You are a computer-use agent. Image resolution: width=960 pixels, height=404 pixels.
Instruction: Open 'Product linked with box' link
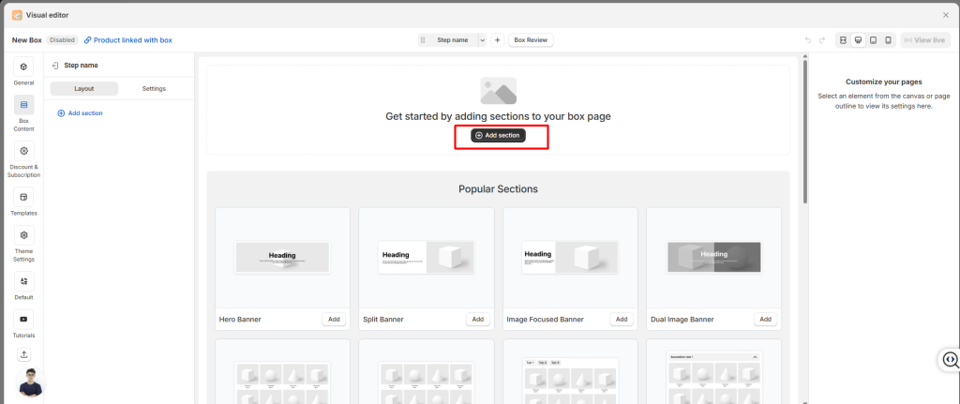128,40
